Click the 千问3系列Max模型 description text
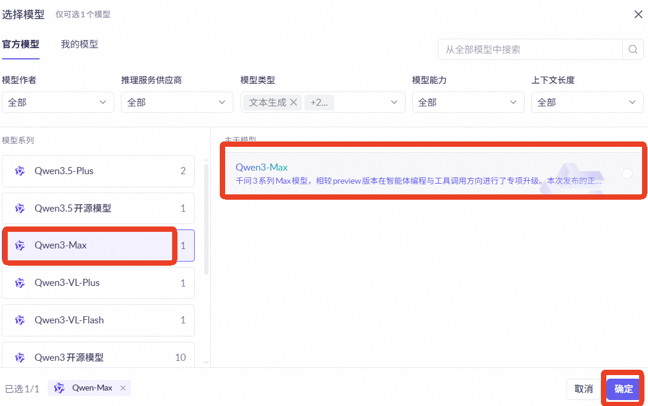648x406 pixels. [x=418, y=181]
